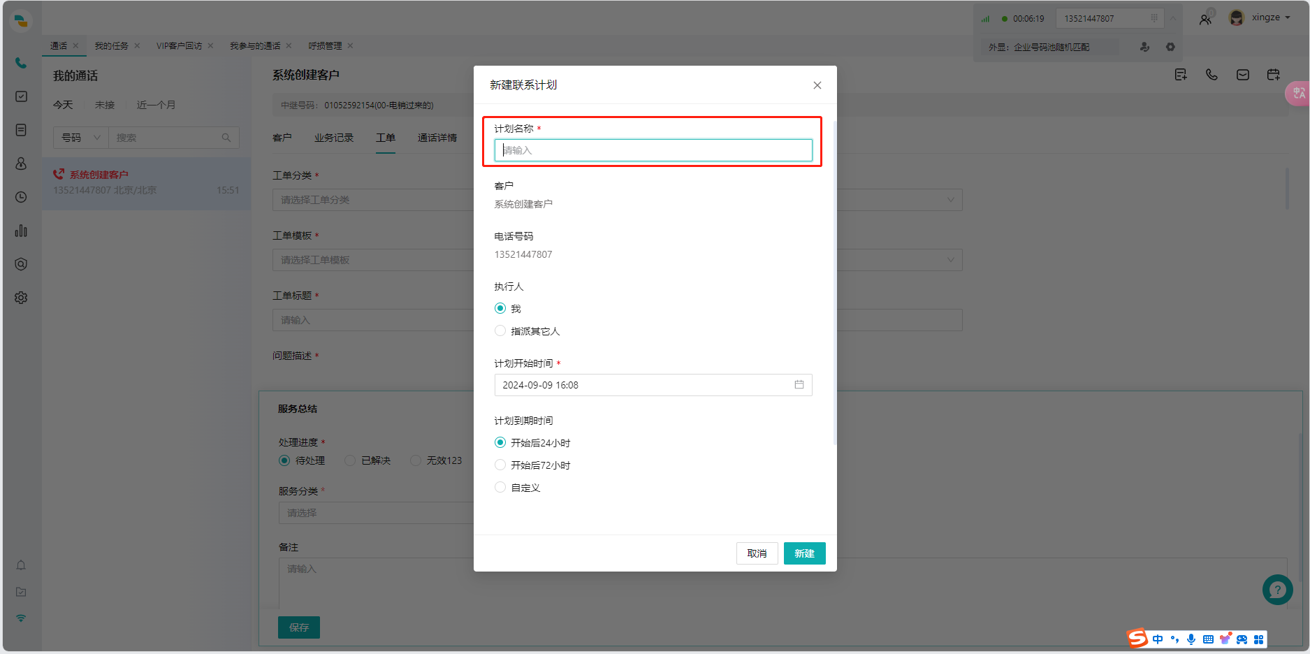Viewport: 1310px width, 654px height.
Task: Click the 计划开始时间 date field
Action: pyautogui.click(x=653, y=385)
